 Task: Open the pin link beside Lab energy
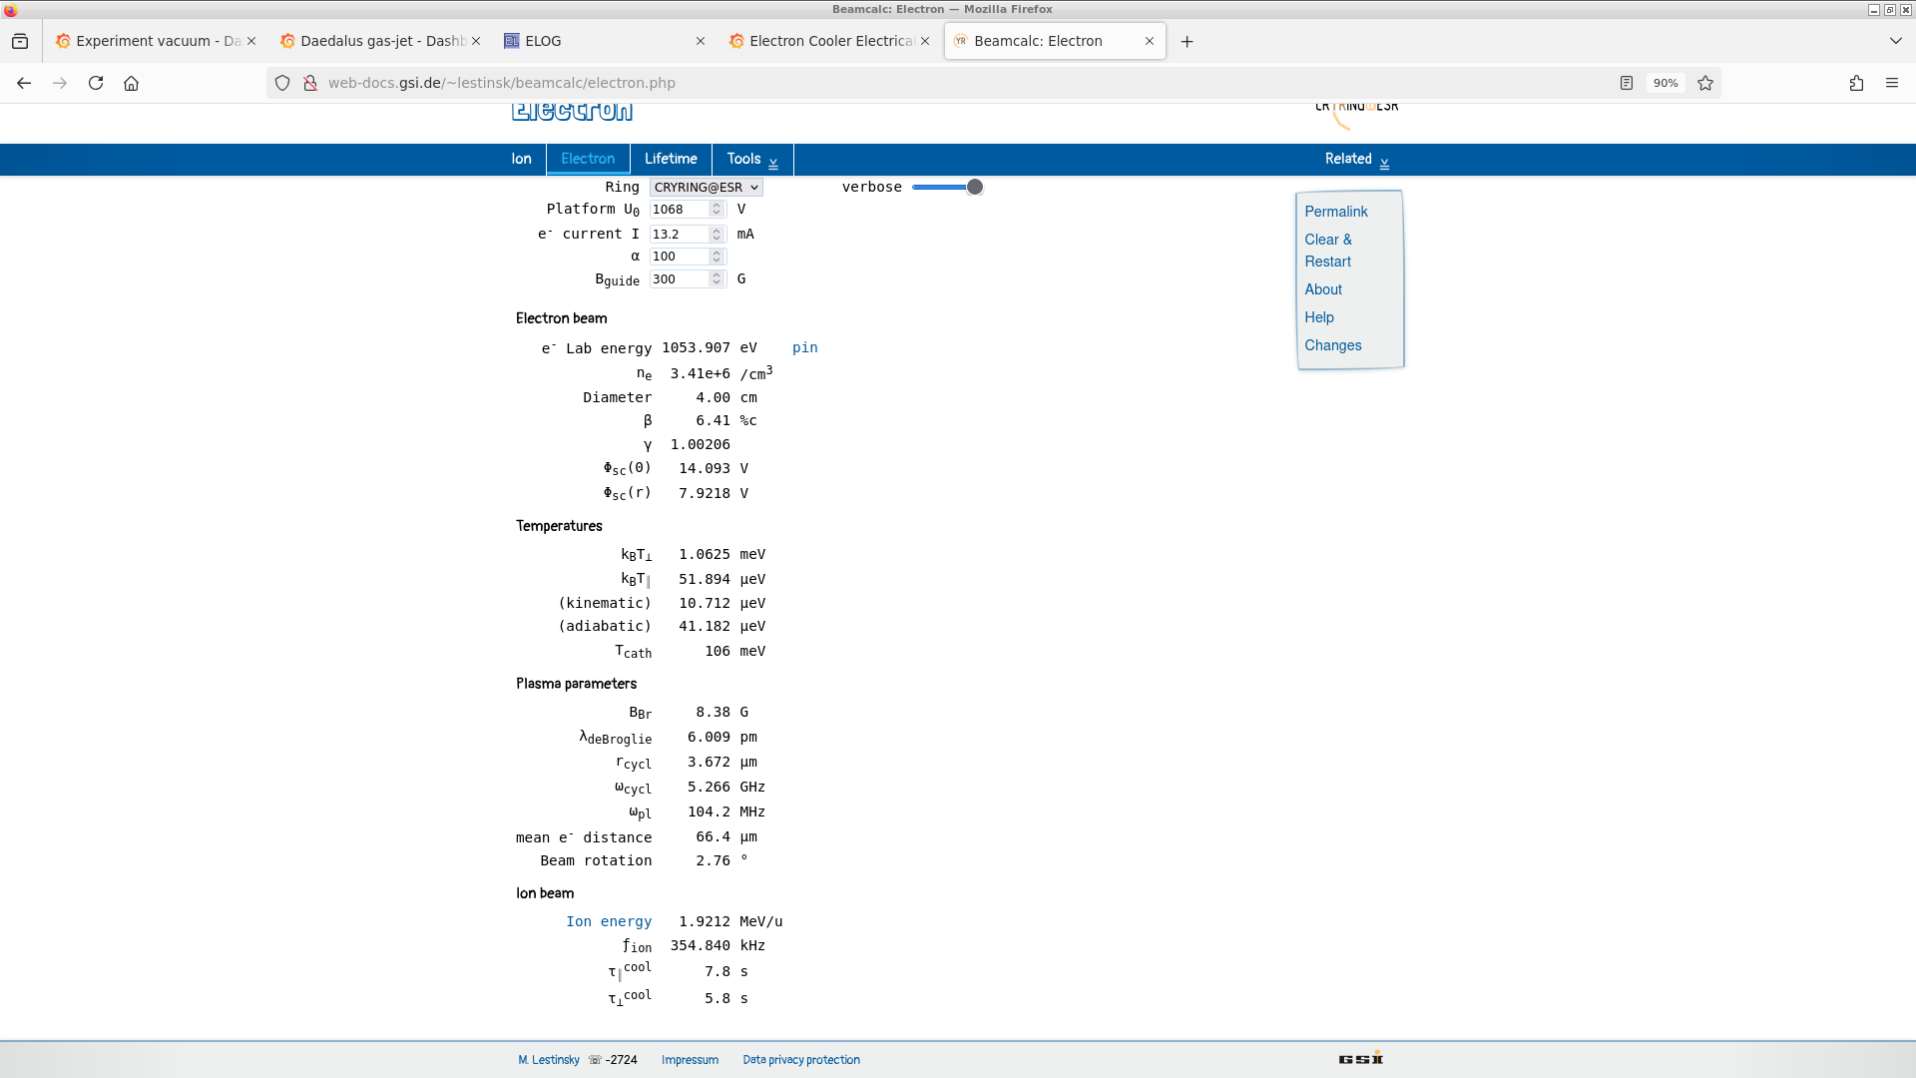[805, 348]
